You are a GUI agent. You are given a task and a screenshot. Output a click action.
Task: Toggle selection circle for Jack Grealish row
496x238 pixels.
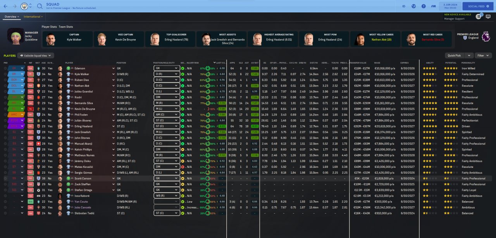(5, 132)
